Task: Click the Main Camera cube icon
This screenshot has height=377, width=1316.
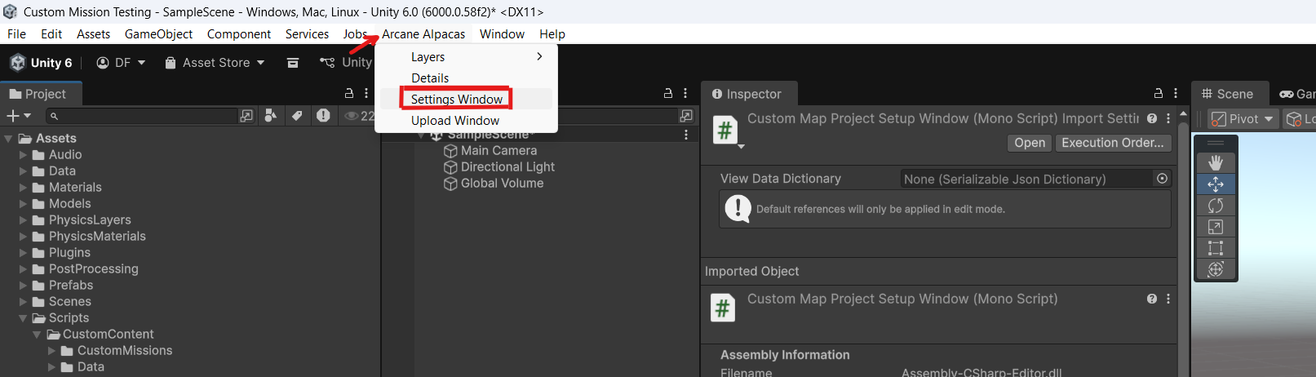Action: 450,151
